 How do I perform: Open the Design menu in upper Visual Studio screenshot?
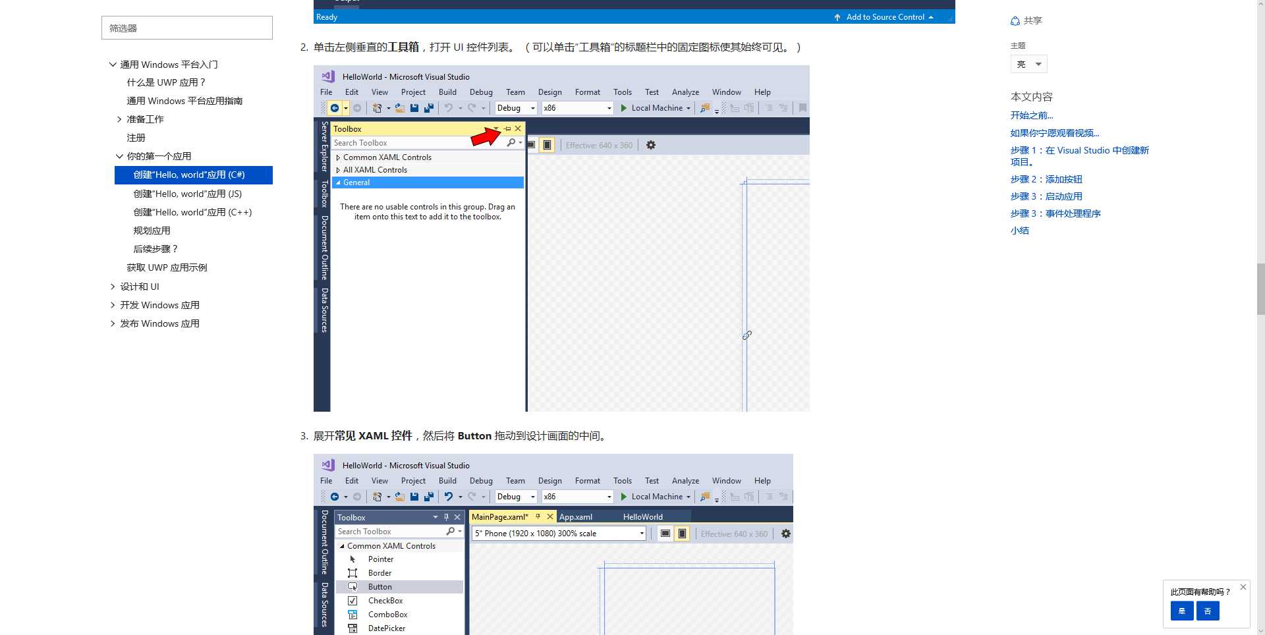click(x=549, y=92)
